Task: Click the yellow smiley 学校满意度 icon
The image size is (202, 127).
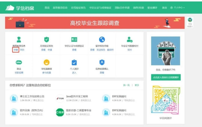Action: coord(47,62)
